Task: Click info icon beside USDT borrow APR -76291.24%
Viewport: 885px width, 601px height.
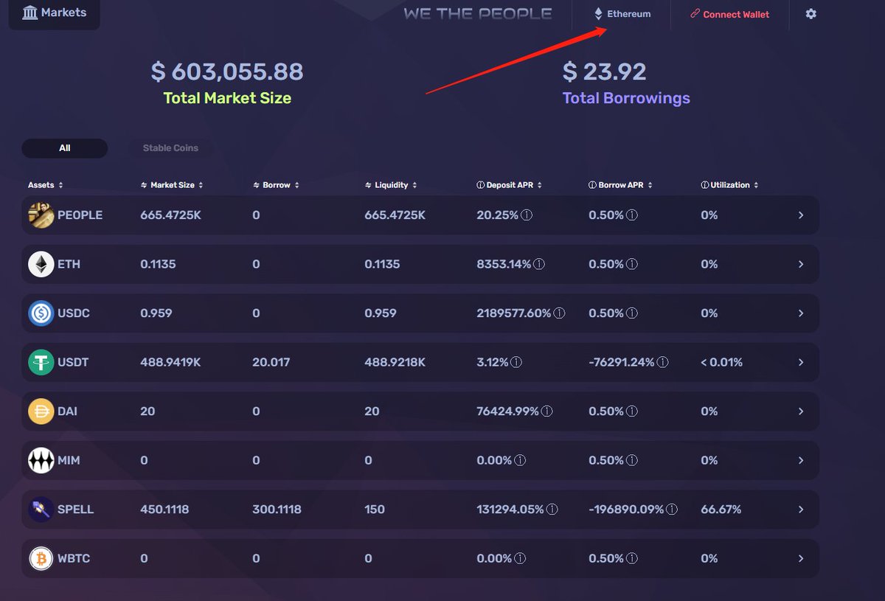Action: click(x=662, y=362)
